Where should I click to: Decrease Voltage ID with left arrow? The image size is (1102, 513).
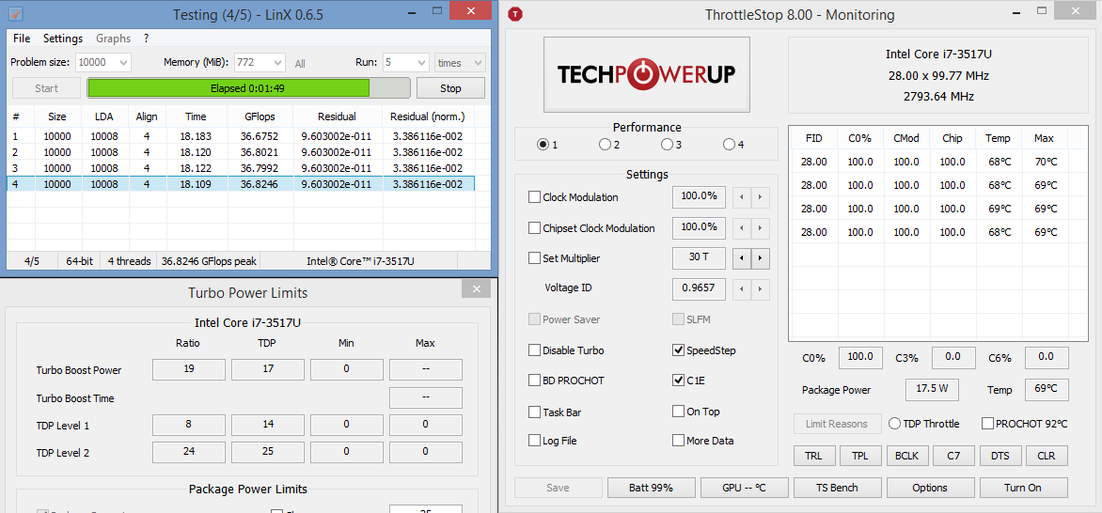tap(742, 288)
